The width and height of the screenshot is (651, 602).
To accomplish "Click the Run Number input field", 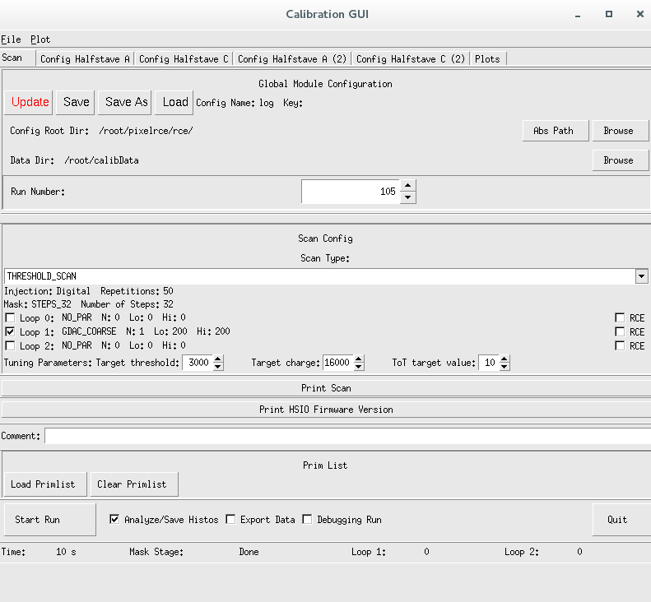I will [351, 192].
